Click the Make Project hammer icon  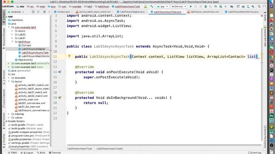point(152,7)
